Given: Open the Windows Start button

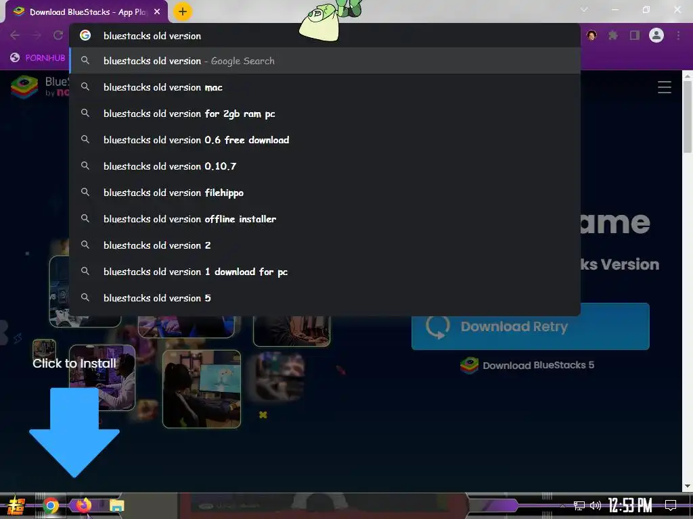Looking at the screenshot, I should point(16,505).
